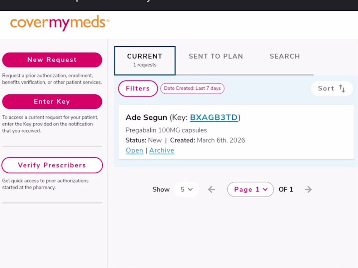Click the patient name Ade Segun
Viewport: 358px width, 268px height.
(x=146, y=118)
